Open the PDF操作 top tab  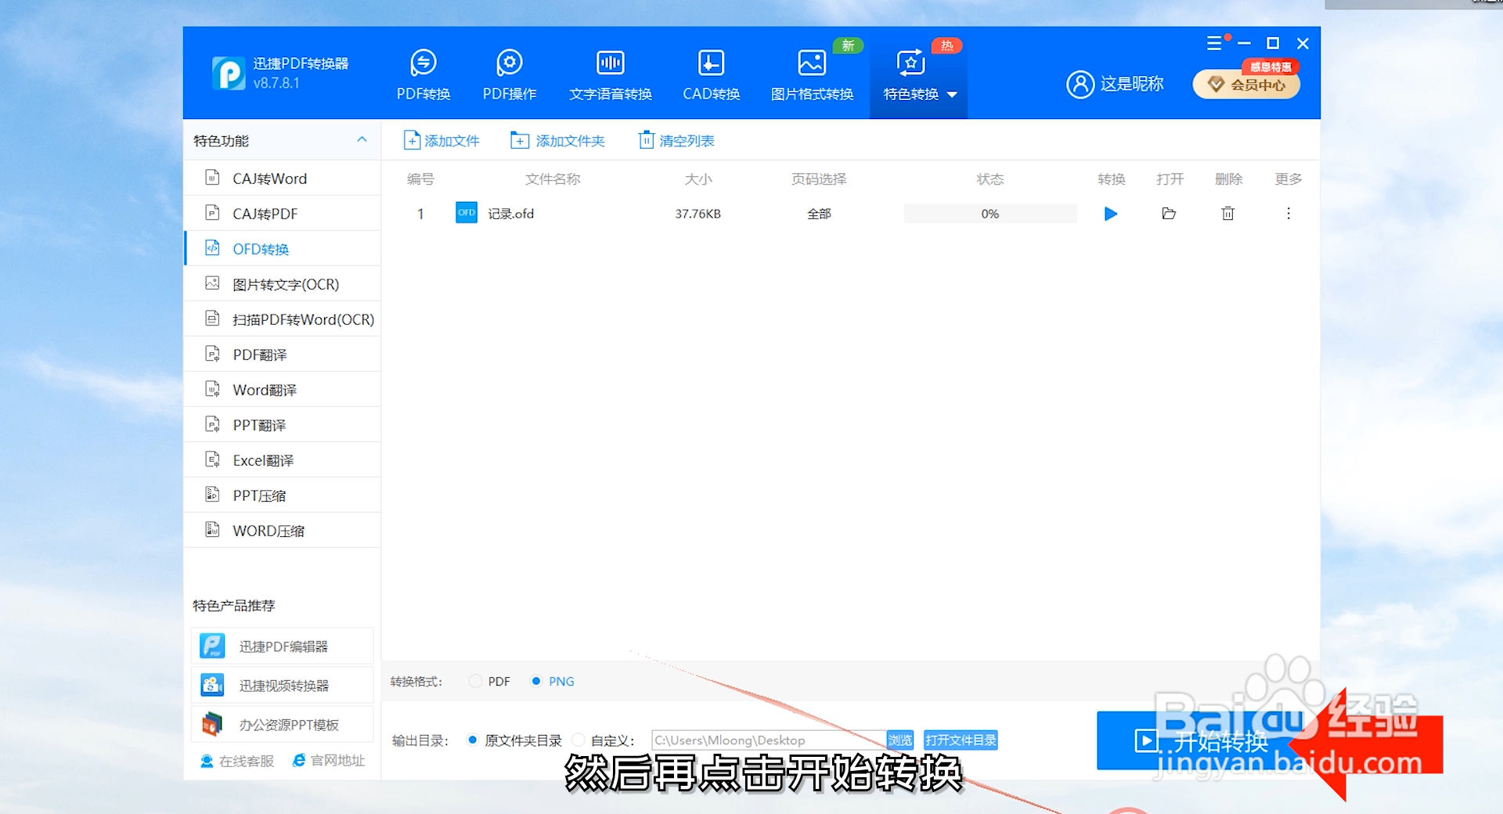coord(509,75)
